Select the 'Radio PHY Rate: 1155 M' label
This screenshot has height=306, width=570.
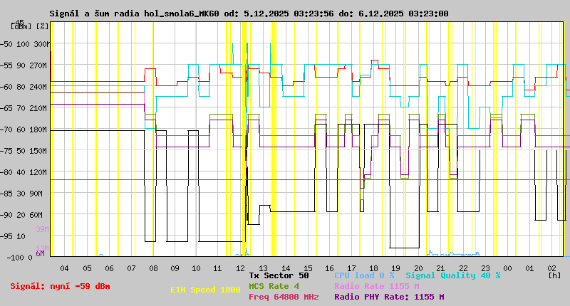tap(389, 297)
